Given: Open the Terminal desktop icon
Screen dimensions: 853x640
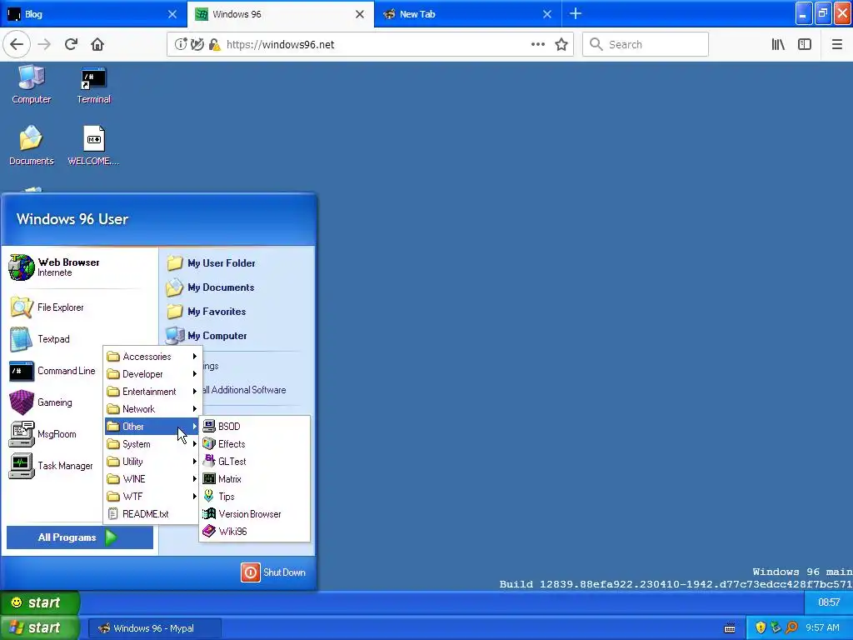Looking at the screenshot, I should pyautogui.click(x=93, y=84).
